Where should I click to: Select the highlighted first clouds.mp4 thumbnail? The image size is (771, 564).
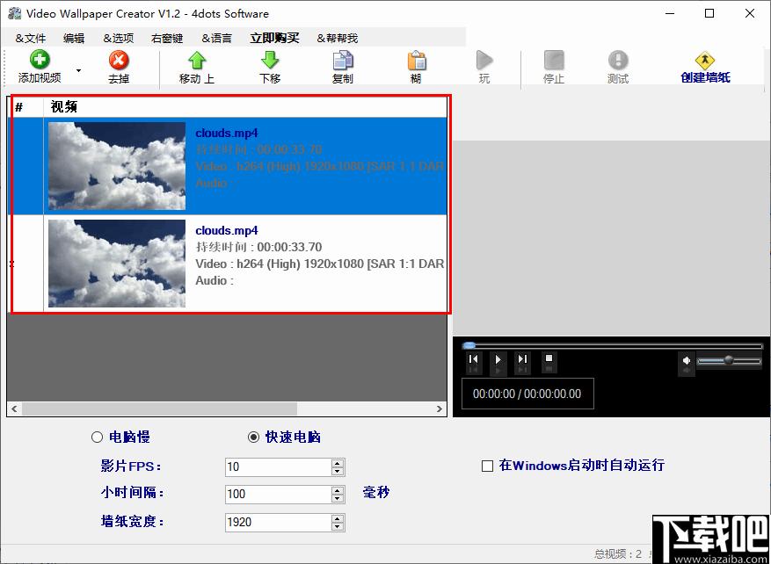[x=117, y=166]
